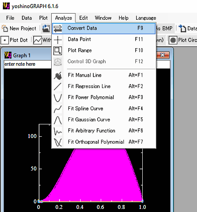
Task: Collapse the open Analyze menu
Action: (x=63, y=18)
